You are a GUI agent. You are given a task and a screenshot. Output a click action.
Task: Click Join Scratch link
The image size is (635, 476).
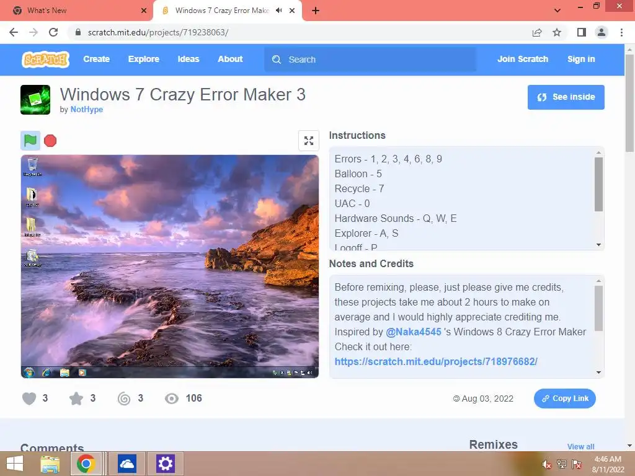pos(522,59)
